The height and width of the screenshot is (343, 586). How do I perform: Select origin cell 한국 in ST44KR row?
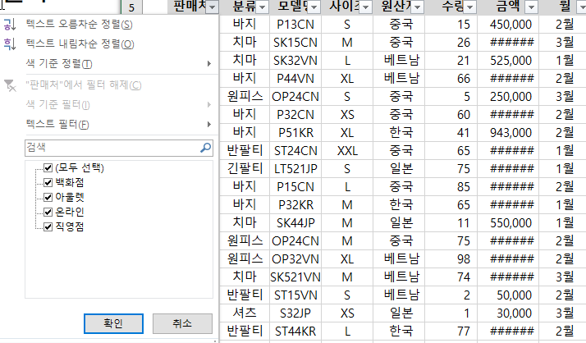tap(399, 332)
